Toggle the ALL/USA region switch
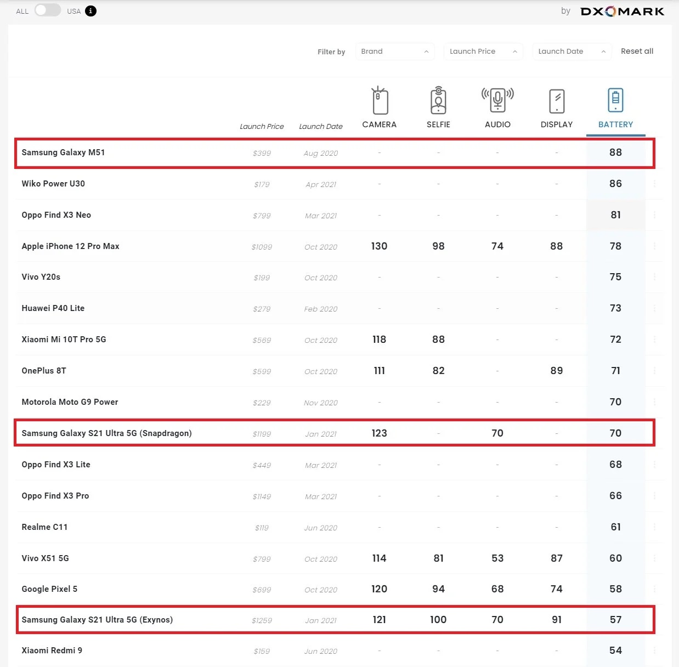Screen dimensions: 679x667 [x=48, y=10]
